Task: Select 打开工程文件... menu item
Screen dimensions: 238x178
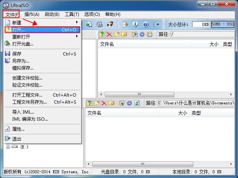Action: click(42, 95)
